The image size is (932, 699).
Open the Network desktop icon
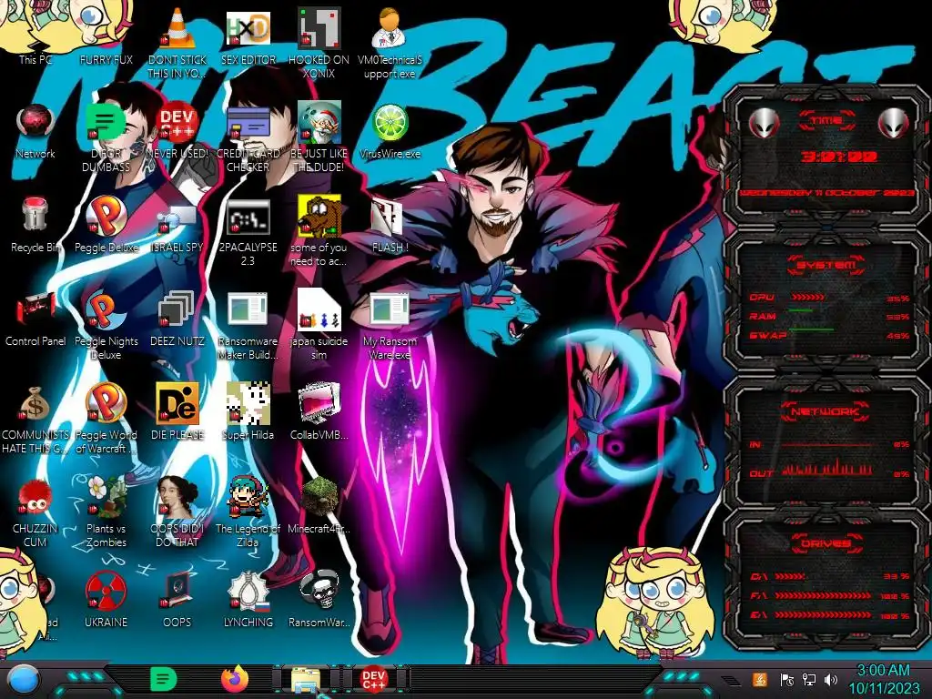pyautogui.click(x=35, y=122)
